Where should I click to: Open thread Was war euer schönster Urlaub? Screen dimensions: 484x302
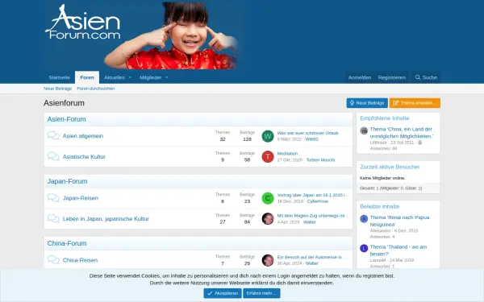[x=307, y=133]
